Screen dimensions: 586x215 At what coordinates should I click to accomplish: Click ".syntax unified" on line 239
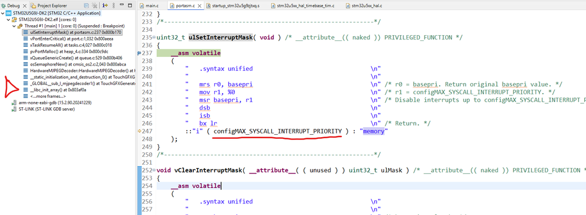coord(225,69)
